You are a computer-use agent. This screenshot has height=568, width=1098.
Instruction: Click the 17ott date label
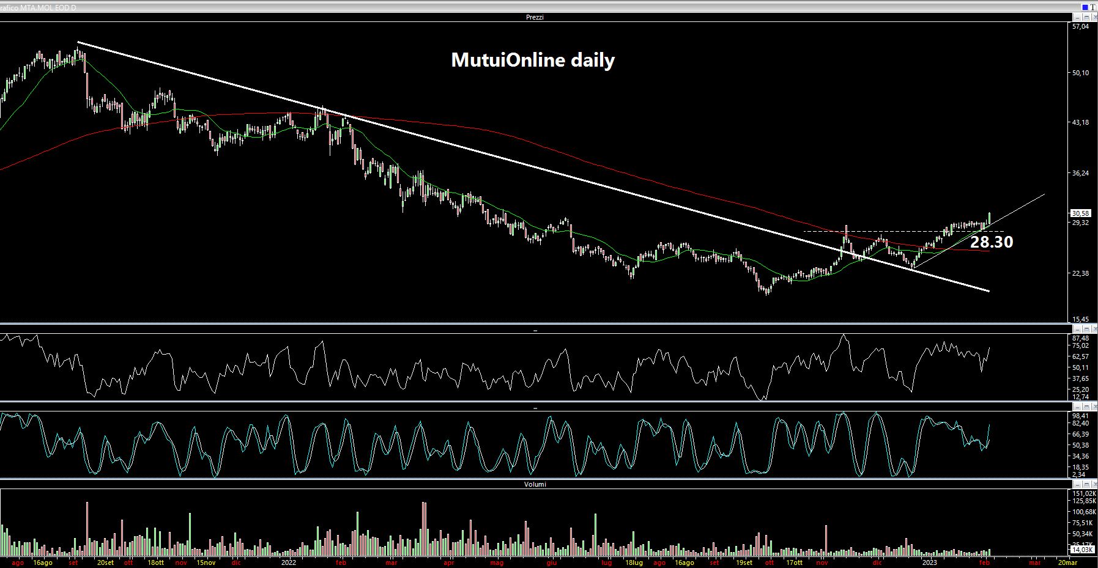click(x=794, y=562)
